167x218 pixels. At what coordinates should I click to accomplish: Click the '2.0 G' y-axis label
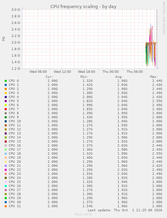tap(16, 42)
